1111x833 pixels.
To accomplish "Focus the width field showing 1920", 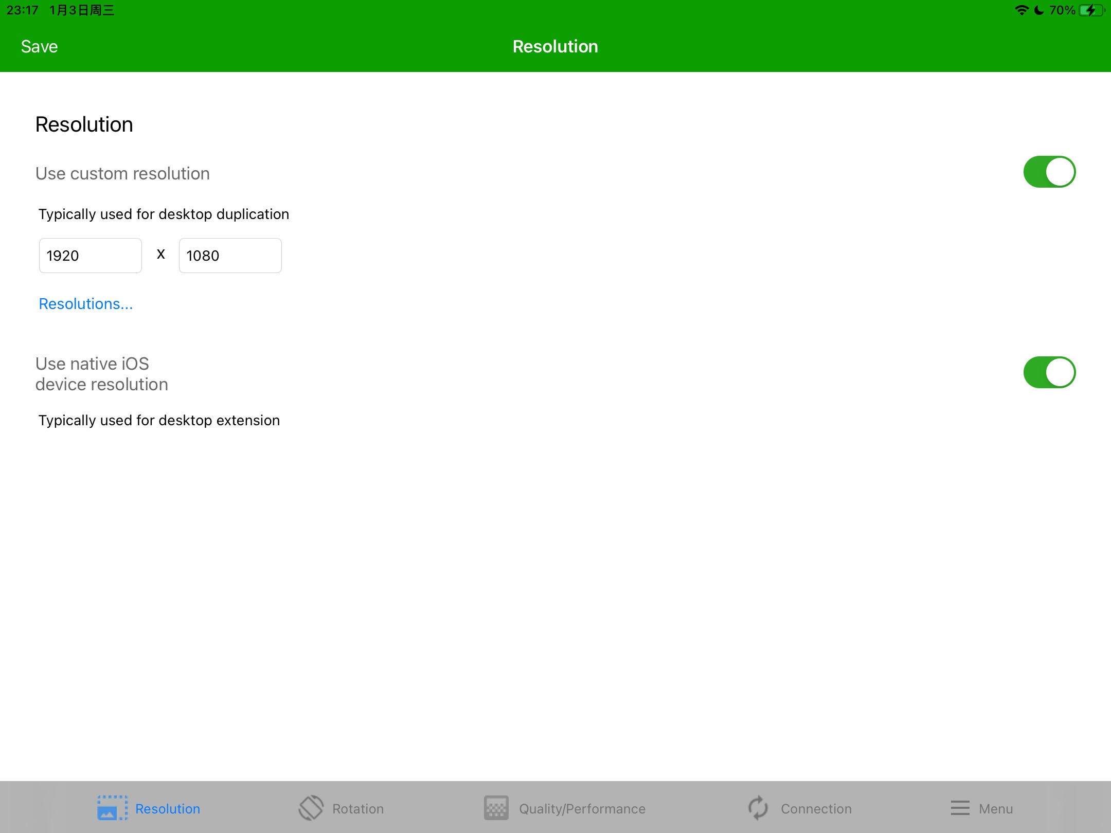I will point(91,256).
